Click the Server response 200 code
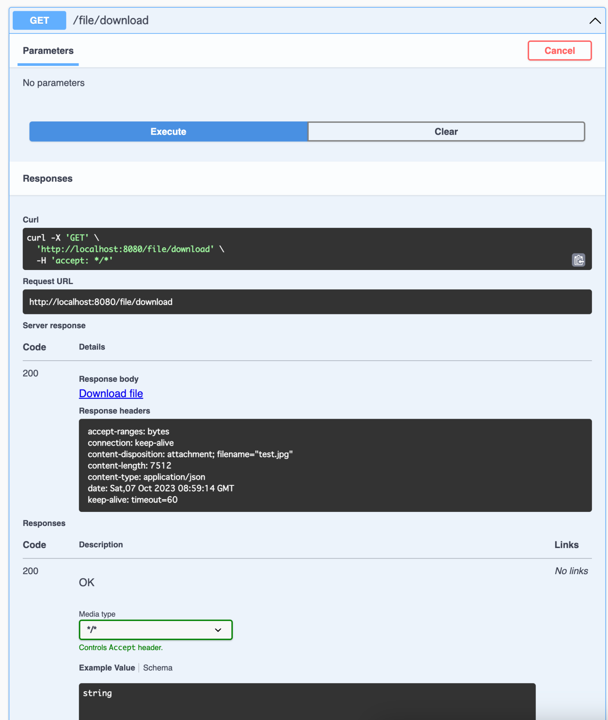Viewport: 608px width, 720px height. click(x=30, y=373)
